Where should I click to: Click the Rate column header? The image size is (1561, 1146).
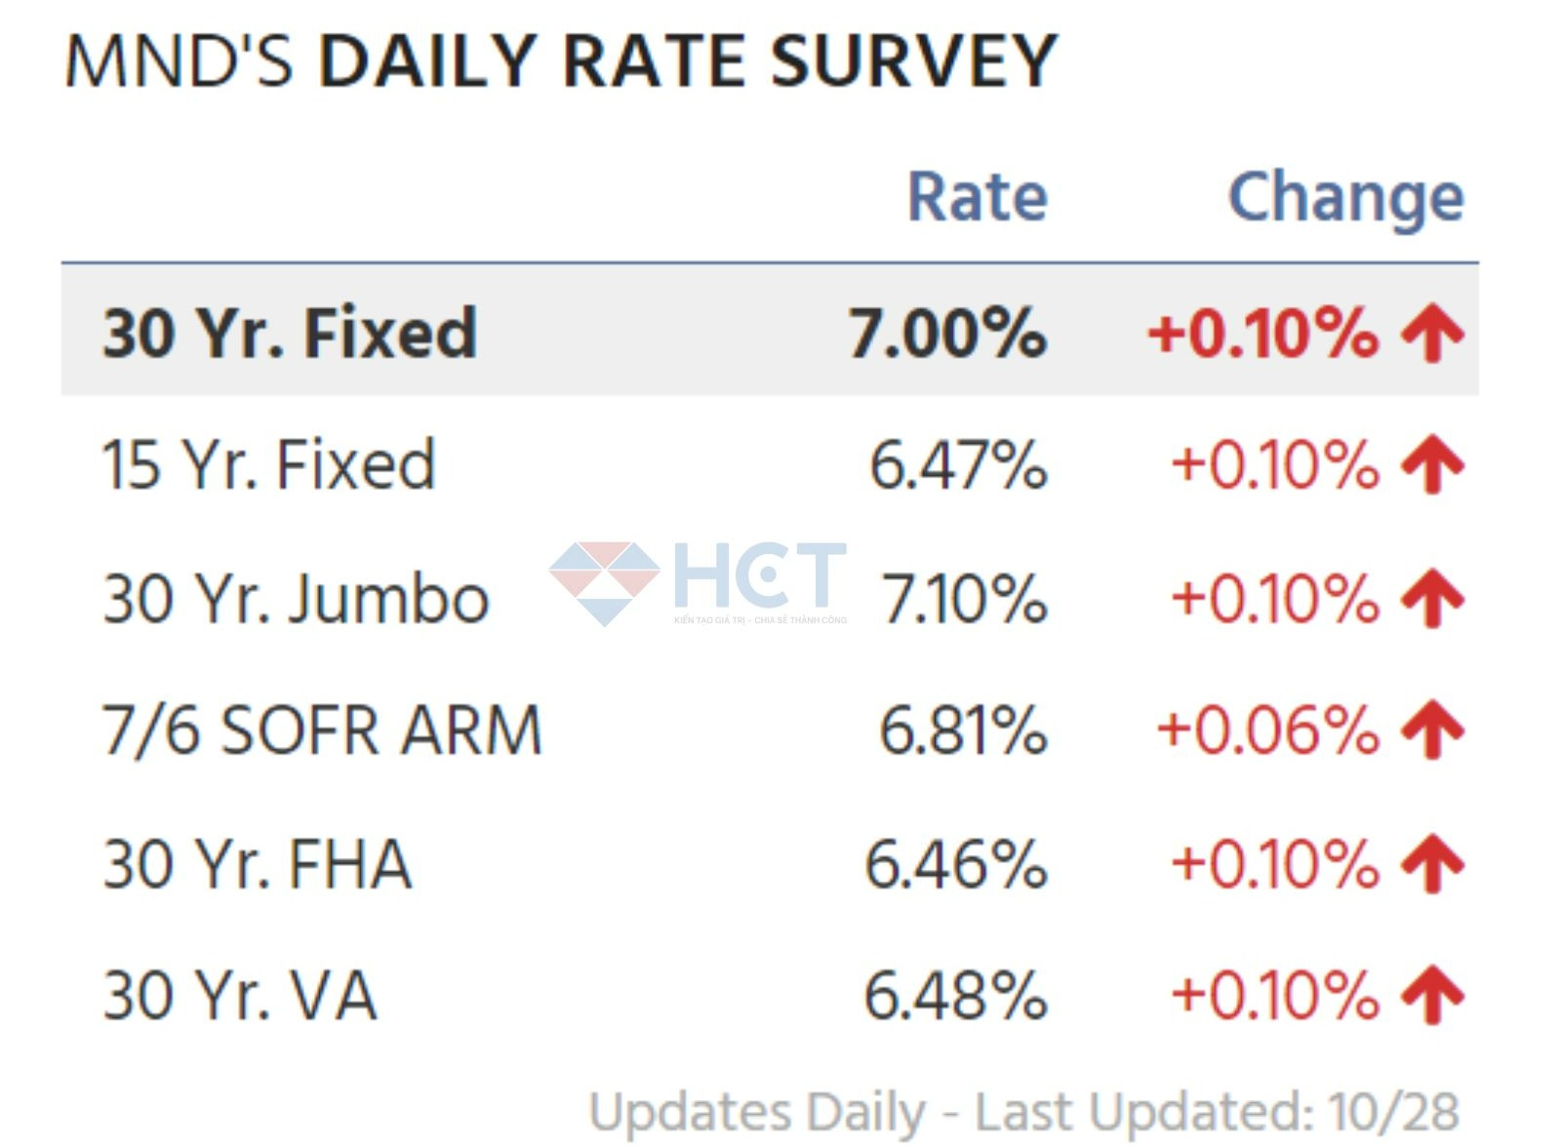[x=977, y=198]
